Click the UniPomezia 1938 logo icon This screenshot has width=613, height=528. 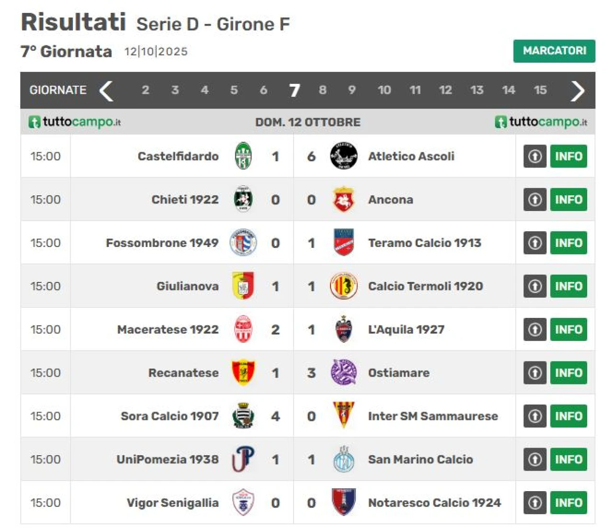click(x=243, y=459)
